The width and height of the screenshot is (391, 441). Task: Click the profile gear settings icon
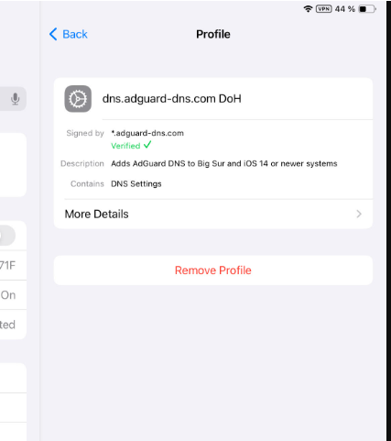click(78, 99)
